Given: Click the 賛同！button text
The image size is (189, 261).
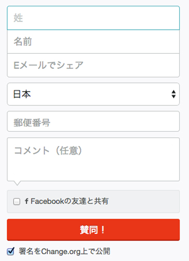Looking at the screenshot, I should tap(93, 230).
